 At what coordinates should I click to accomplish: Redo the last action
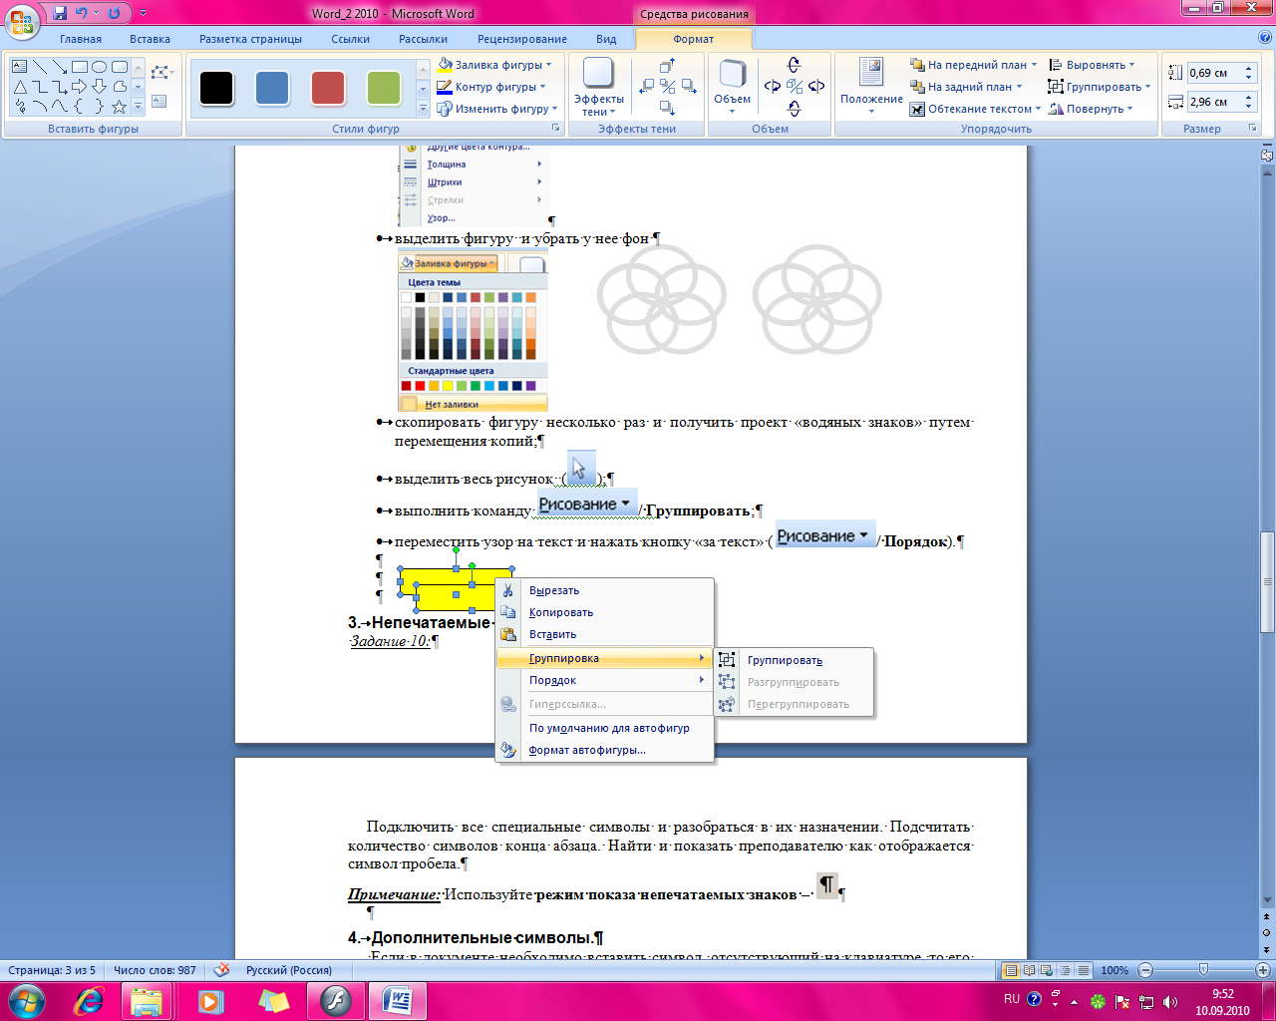click(114, 14)
